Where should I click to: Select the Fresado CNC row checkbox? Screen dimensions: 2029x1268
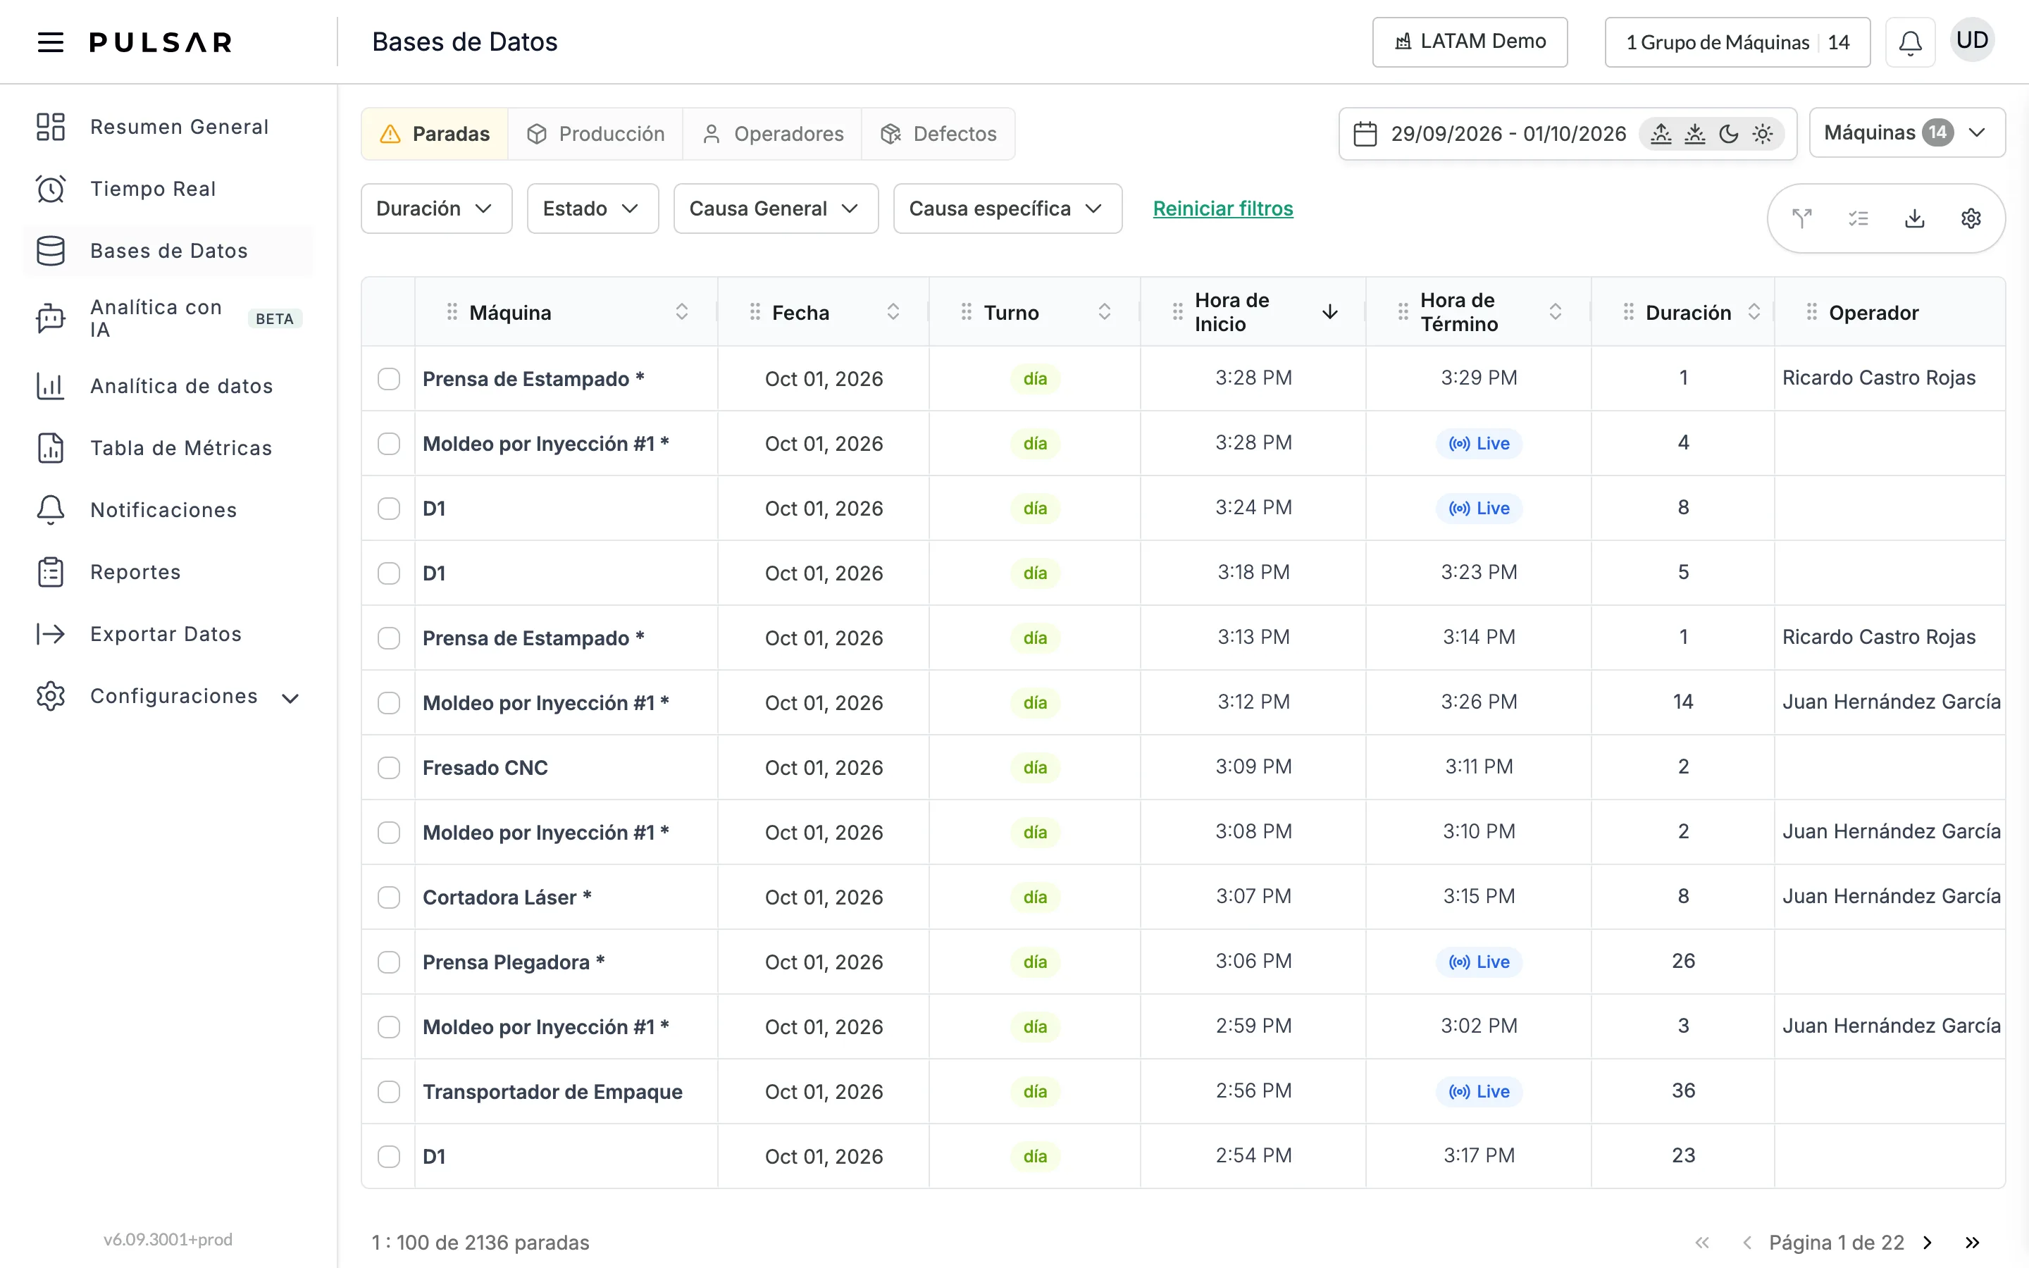pyautogui.click(x=389, y=767)
